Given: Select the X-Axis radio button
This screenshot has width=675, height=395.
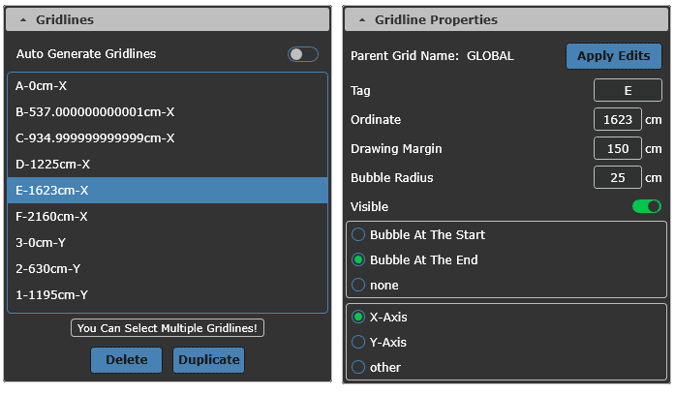Looking at the screenshot, I should [x=359, y=317].
